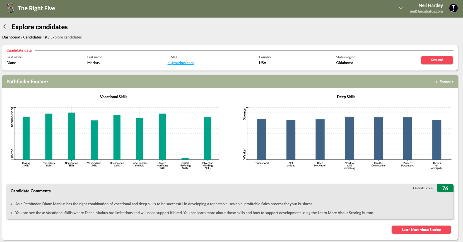Open the di@markus.com email link
This screenshot has height=242, width=463.
pos(180,63)
